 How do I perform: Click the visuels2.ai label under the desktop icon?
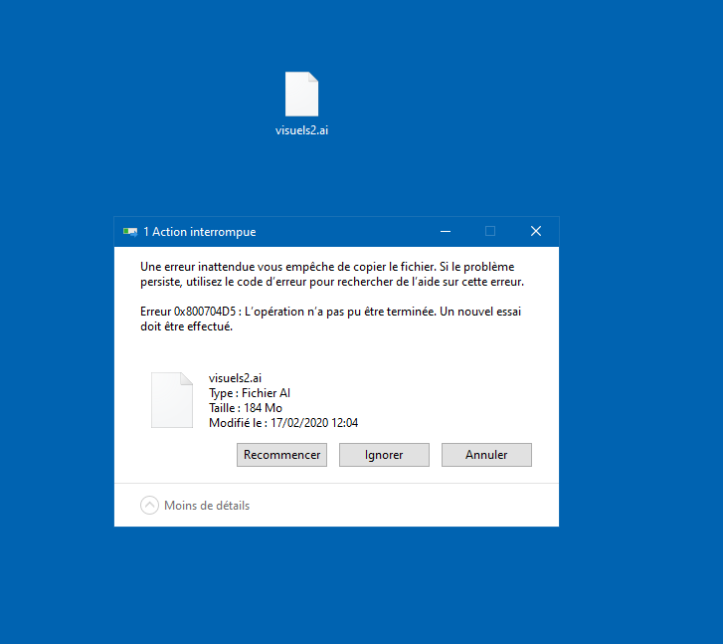pos(301,129)
